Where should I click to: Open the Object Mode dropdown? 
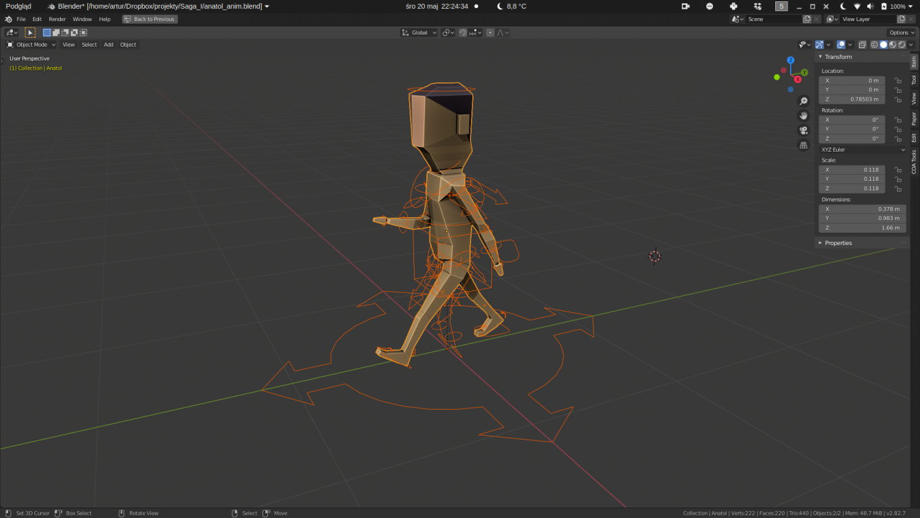tap(31, 45)
